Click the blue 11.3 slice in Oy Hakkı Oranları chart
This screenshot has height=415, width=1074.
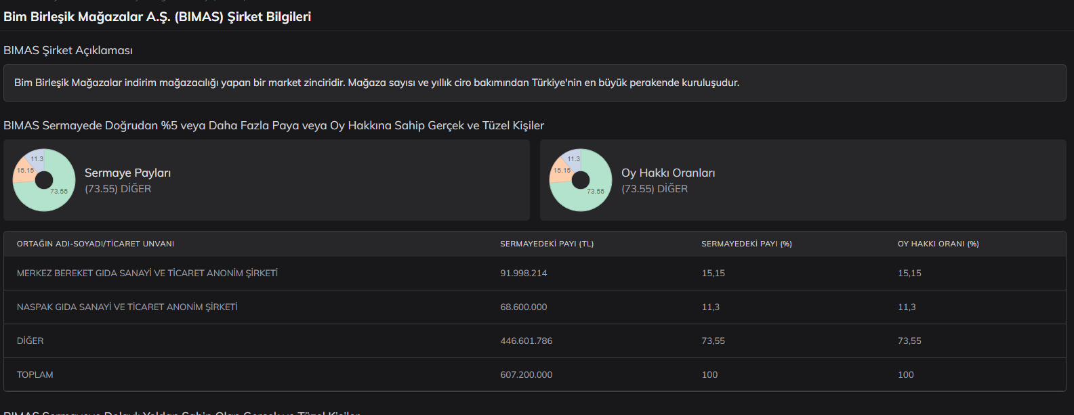click(x=574, y=158)
